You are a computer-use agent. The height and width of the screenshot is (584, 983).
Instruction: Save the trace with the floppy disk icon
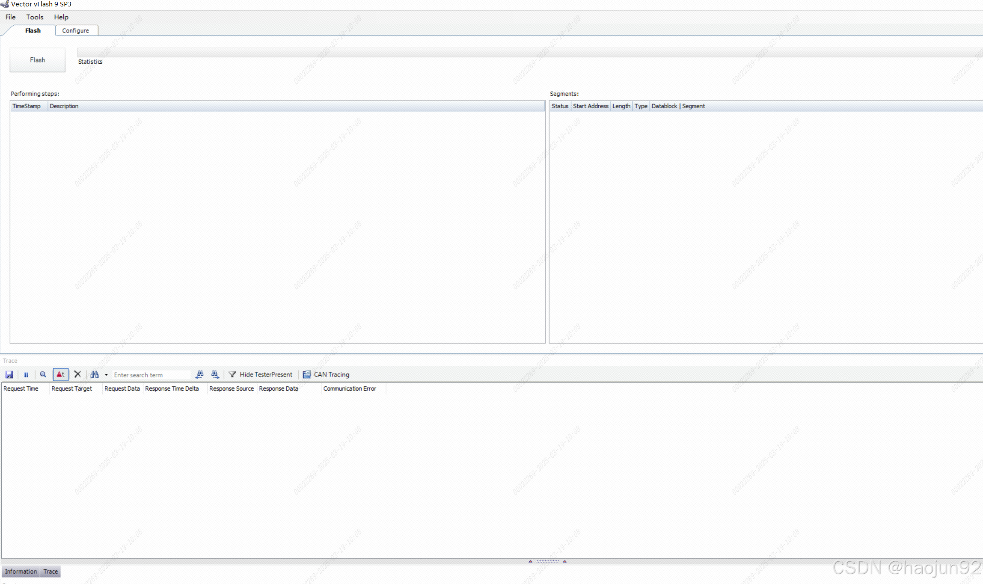click(x=9, y=375)
